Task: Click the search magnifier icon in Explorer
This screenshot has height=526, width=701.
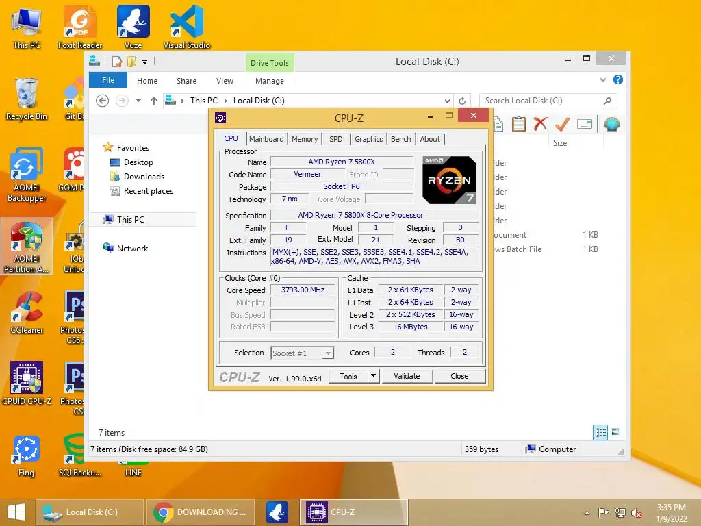Action: tap(607, 101)
